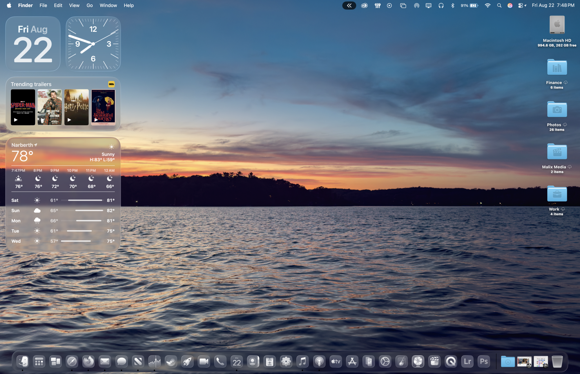The height and width of the screenshot is (374, 580).
Task: Toggle Wi-Fi status menu
Action: [487, 5]
